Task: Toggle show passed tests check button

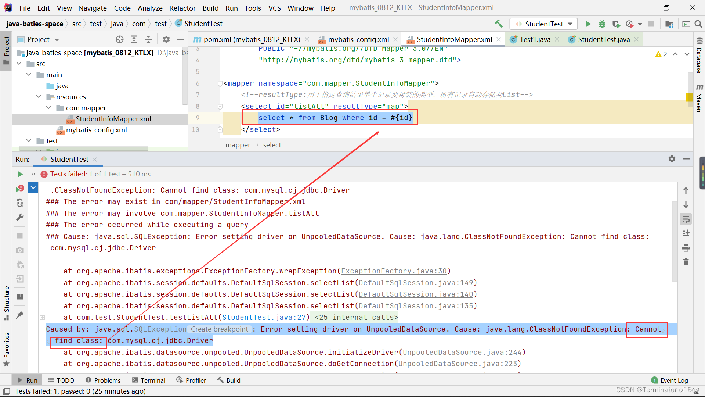Action: pyautogui.click(x=33, y=188)
